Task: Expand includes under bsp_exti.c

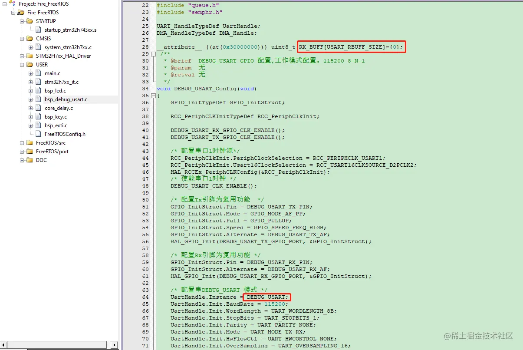Action: coord(31,125)
